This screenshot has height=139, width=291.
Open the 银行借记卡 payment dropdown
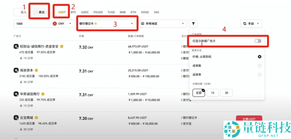click(x=107, y=24)
